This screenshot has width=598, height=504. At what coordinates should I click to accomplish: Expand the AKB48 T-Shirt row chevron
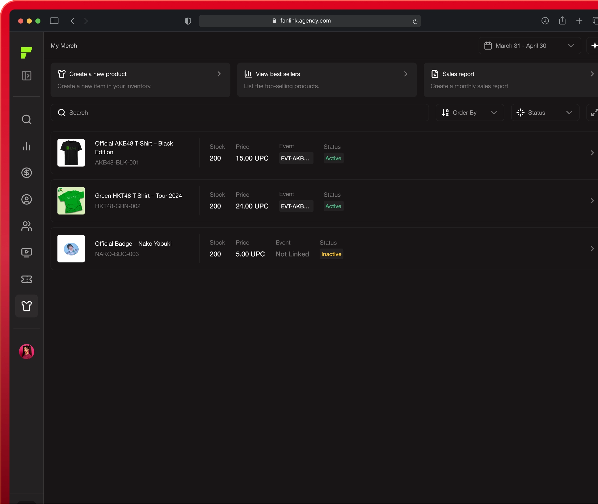point(592,153)
